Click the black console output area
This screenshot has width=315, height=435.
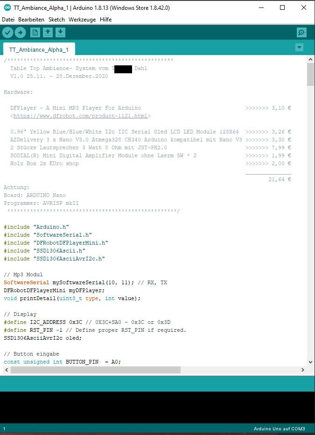coord(158,407)
